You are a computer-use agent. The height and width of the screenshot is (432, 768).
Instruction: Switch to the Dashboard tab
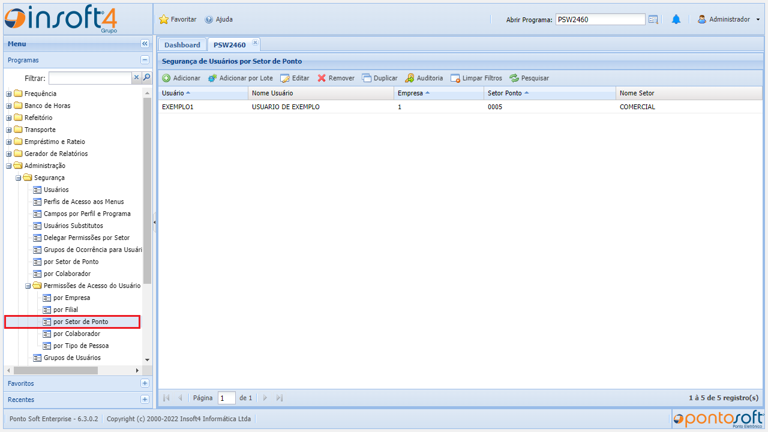(x=182, y=45)
